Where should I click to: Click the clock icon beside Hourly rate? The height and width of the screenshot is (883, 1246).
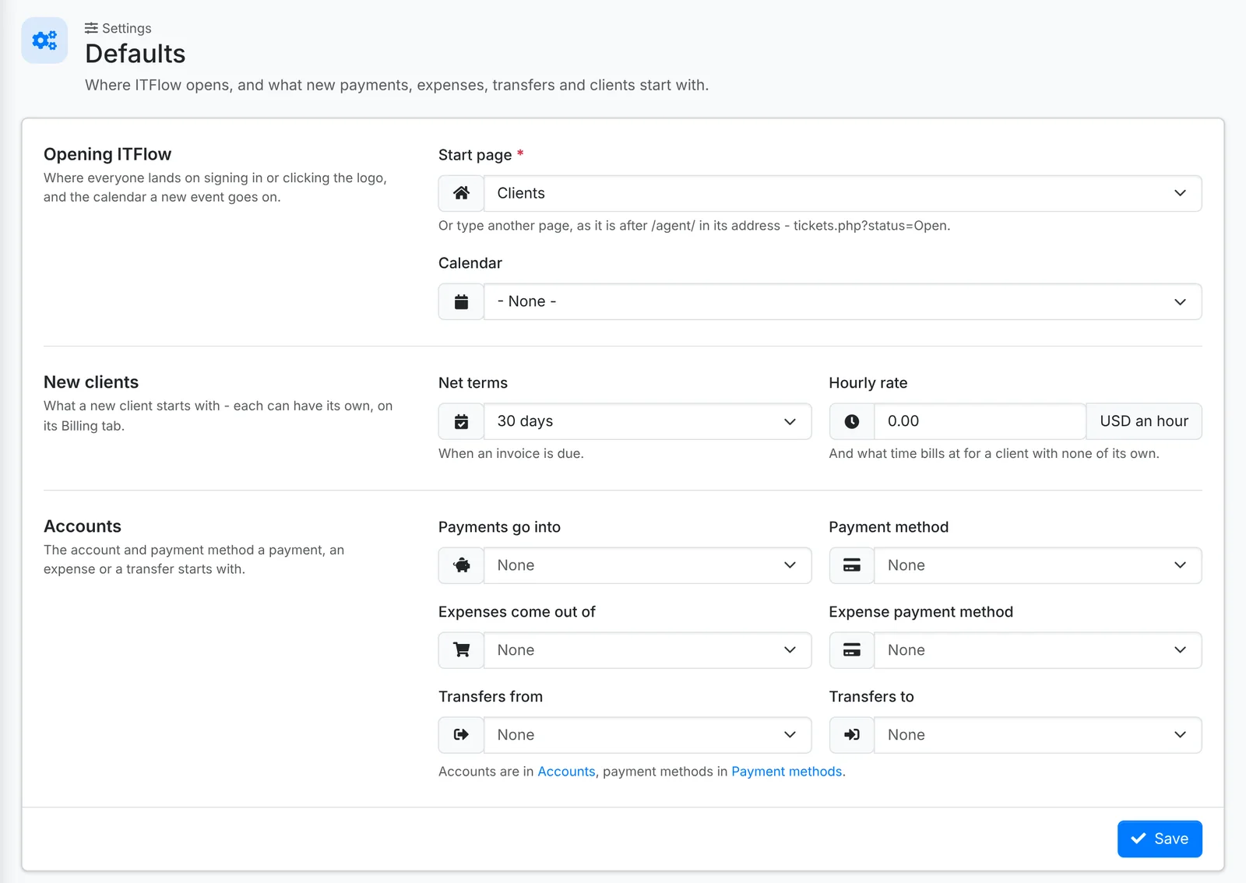click(x=852, y=421)
